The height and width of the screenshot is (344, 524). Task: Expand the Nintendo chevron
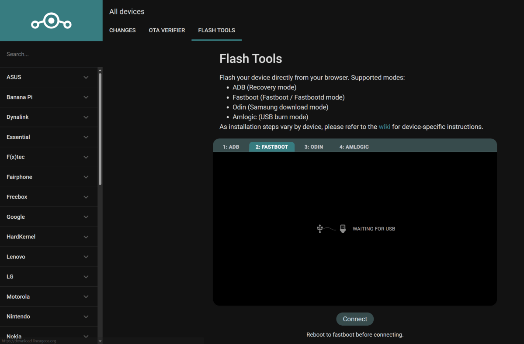pos(86,316)
